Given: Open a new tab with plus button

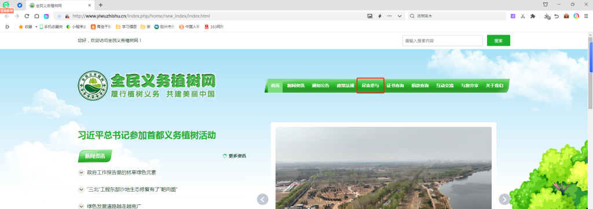Looking at the screenshot, I should [101, 5].
